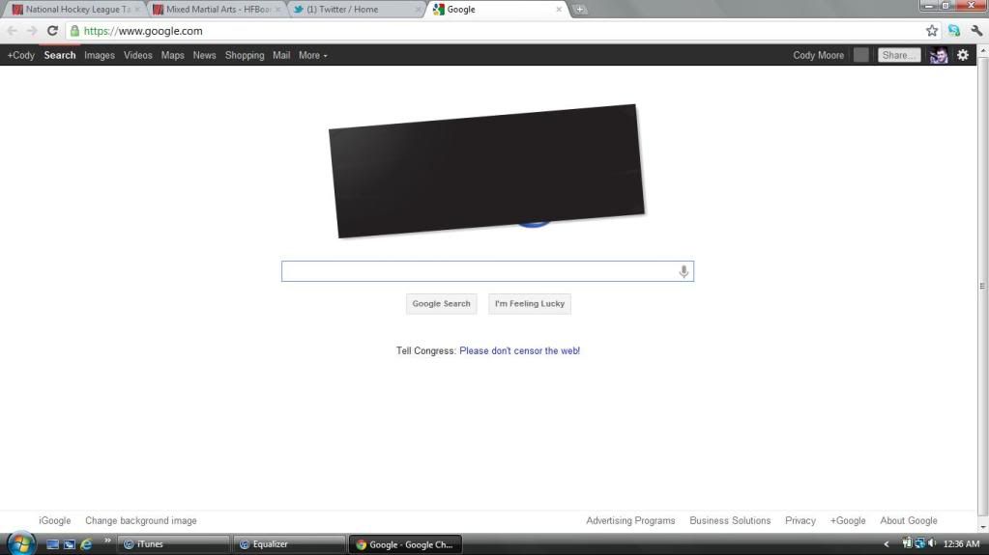Screen dimensions: 989x555
Task: Reload the page with refresh icon
Action: coord(52,31)
